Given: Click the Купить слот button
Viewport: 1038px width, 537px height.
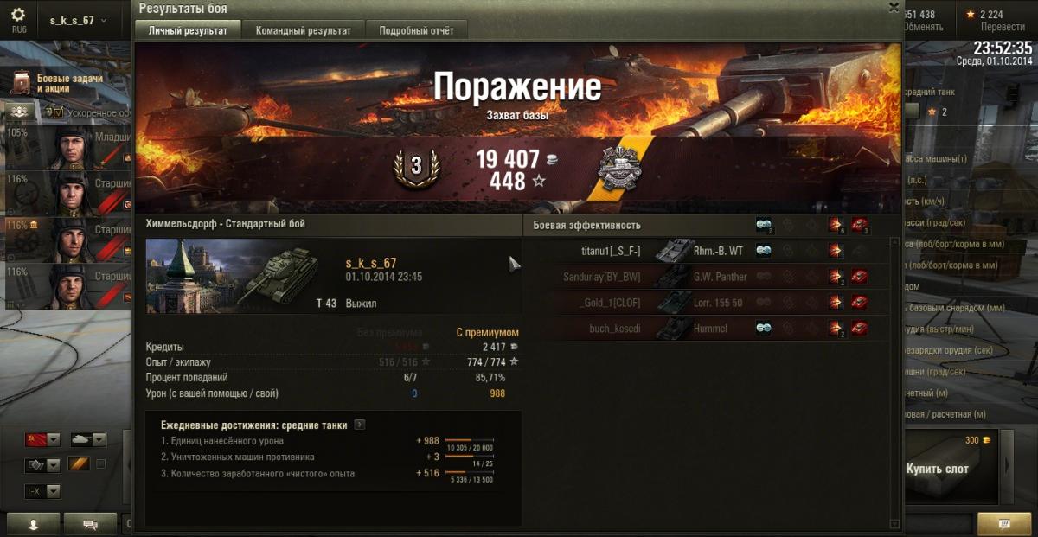Looking at the screenshot, I should [x=938, y=469].
